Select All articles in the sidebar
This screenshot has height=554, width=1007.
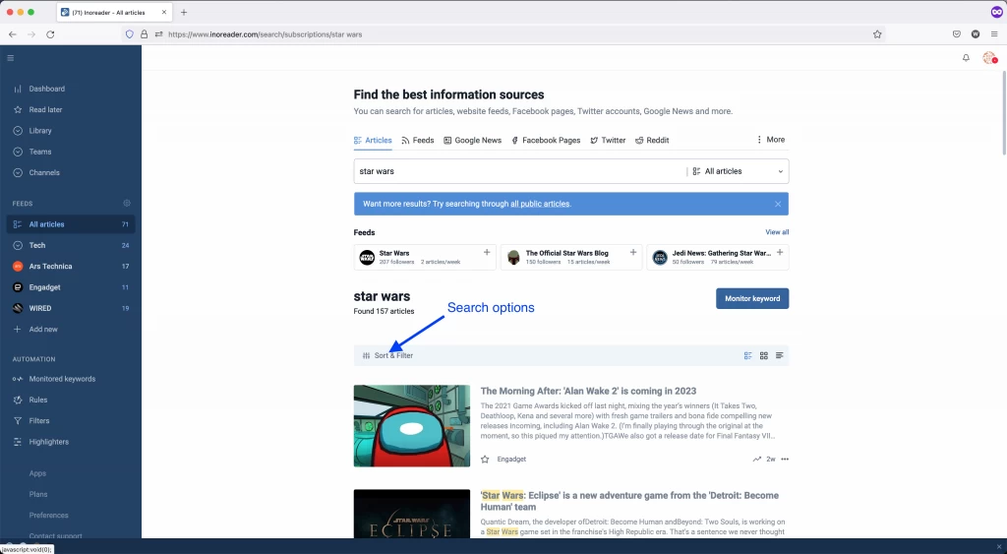71,224
